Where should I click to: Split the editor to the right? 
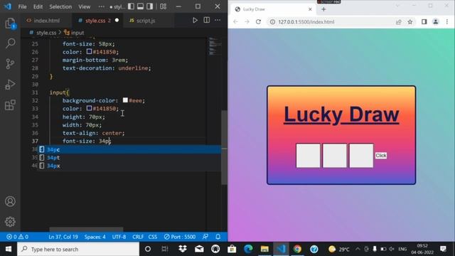(207, 21)
